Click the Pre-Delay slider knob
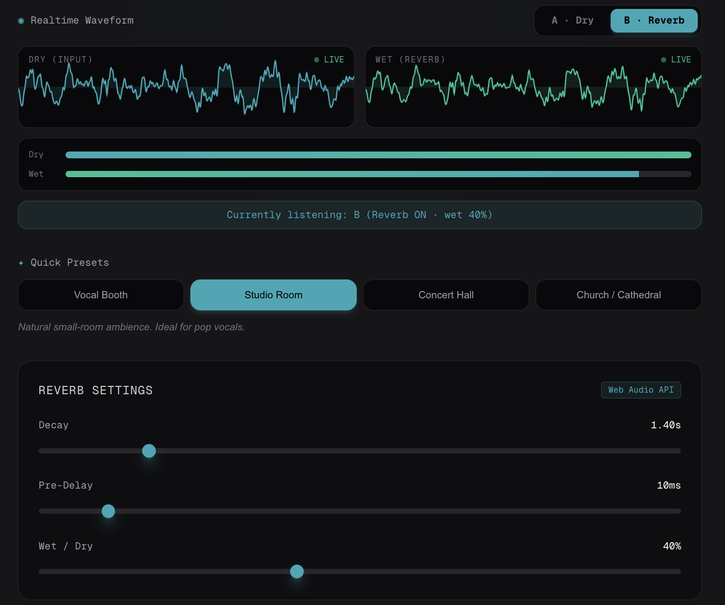This screenshot has height=605, width=725. coord(108,511)
